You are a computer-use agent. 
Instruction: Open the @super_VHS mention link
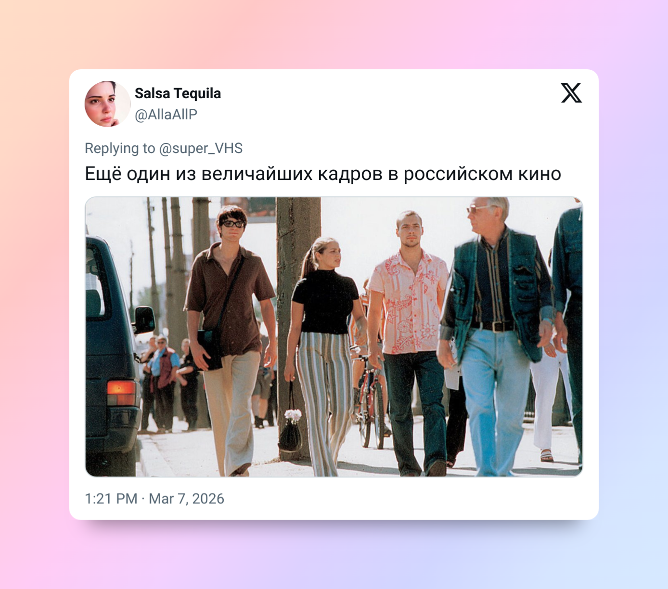pyautogui.click(x=201, y=148)
